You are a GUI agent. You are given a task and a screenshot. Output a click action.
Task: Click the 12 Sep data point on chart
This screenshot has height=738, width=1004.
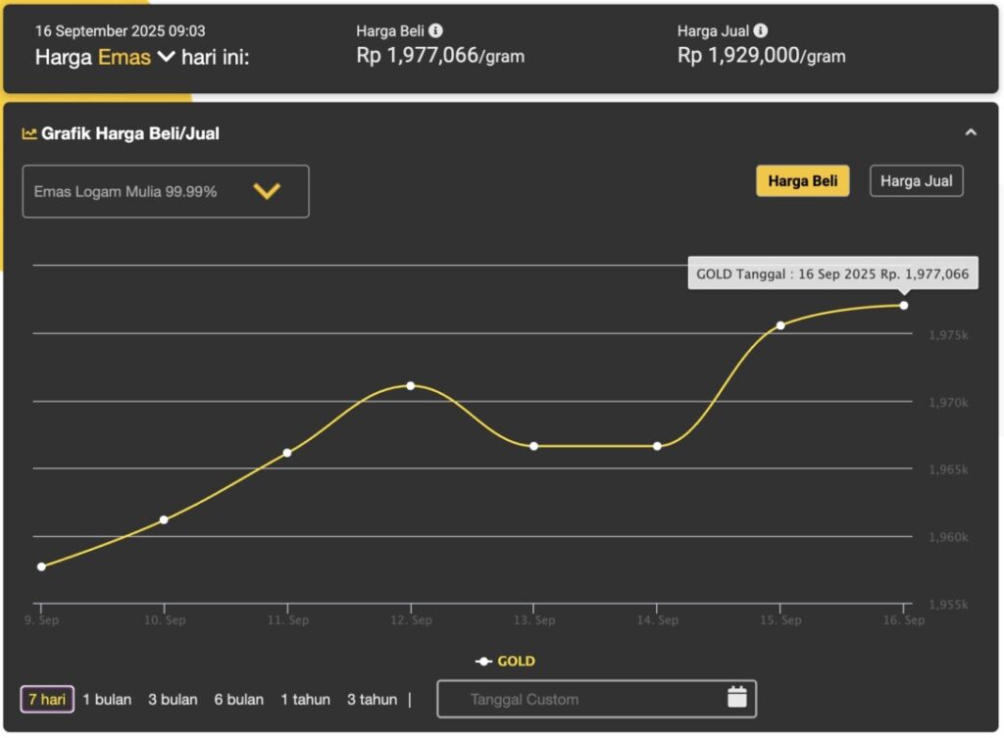pyautogui.click(x=411, y=385)
